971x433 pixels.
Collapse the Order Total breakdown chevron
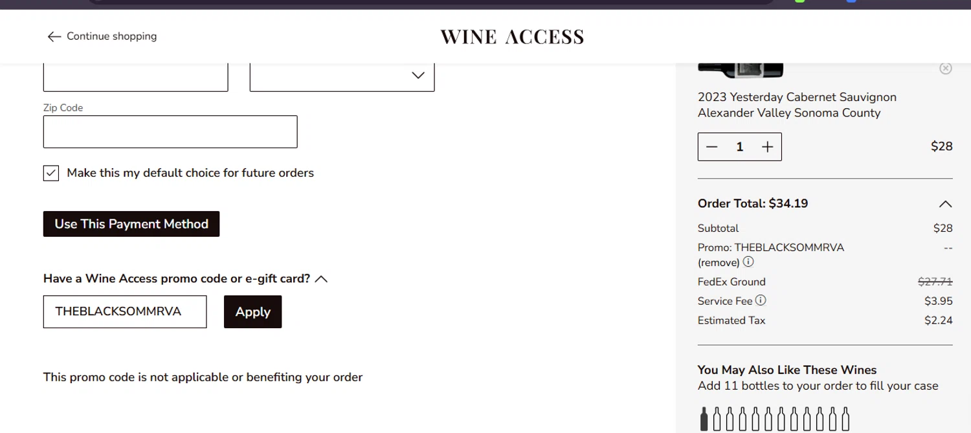coord(945,204)
